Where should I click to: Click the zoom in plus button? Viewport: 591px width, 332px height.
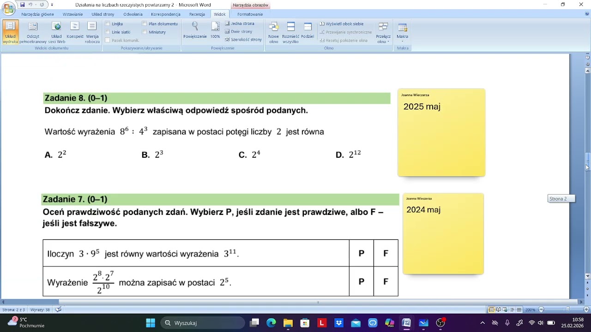[587, 310]
